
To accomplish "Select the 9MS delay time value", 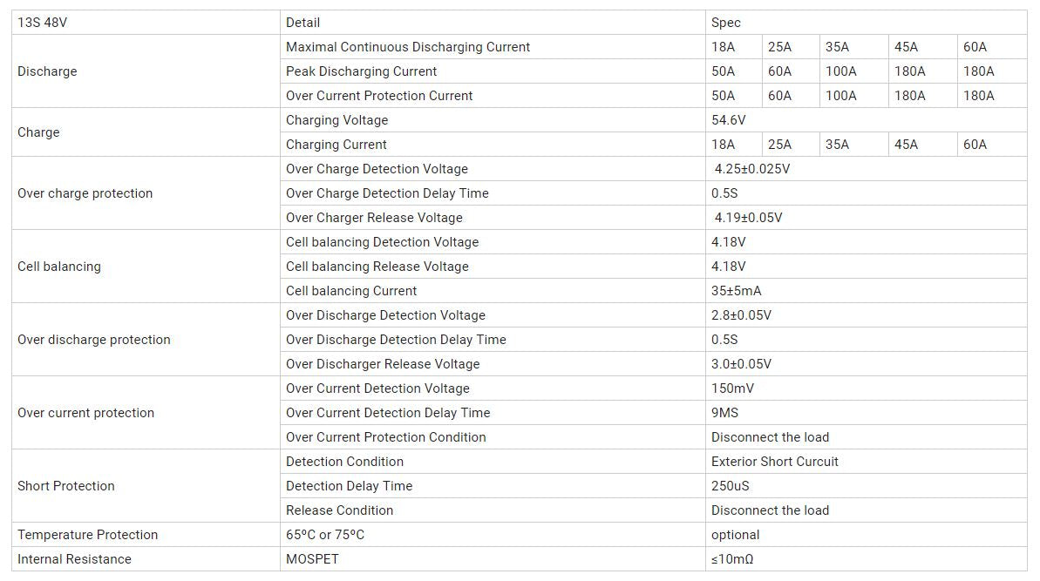I will pos(725,413).
